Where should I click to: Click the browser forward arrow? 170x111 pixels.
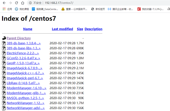coord(10,3)
